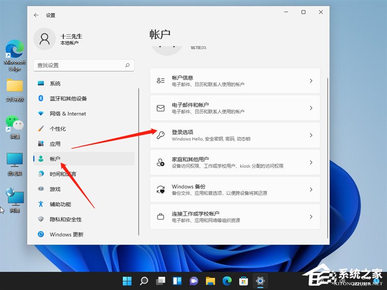This screenshot has height=290, width=387.
Task: Open the 游戏 settings page
Action: (55, 188)
